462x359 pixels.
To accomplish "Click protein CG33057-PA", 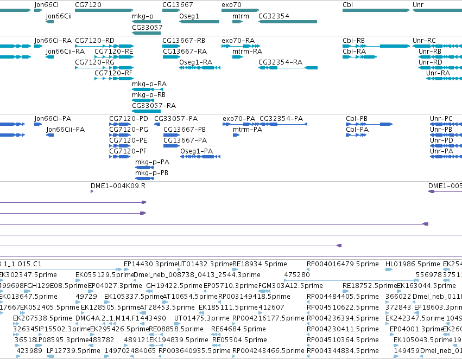I will (x=176, y=119).
